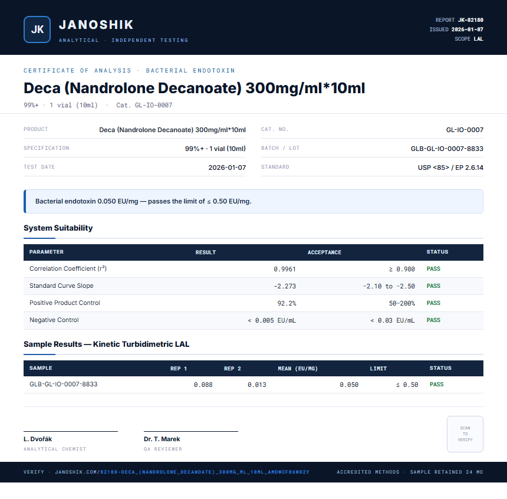Image resolution: width=507 pixels, height=499 pixels.
Task: Select the Positive Product Control label
Action: pos(65,303)
